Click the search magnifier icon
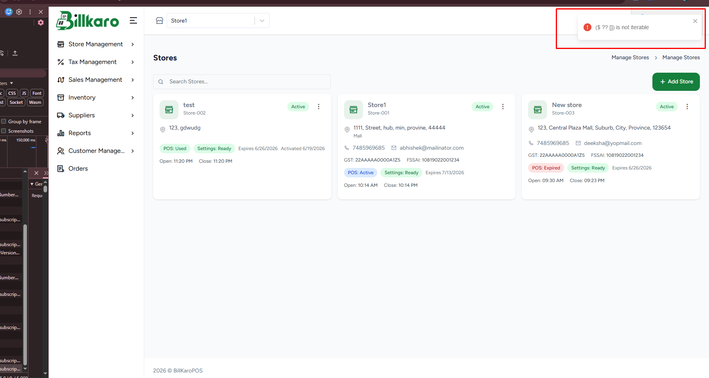 click(x=161, y=82)
